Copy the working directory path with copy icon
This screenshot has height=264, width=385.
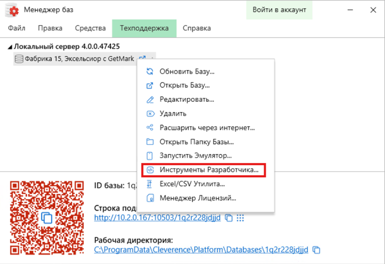(x=316, y=250)
